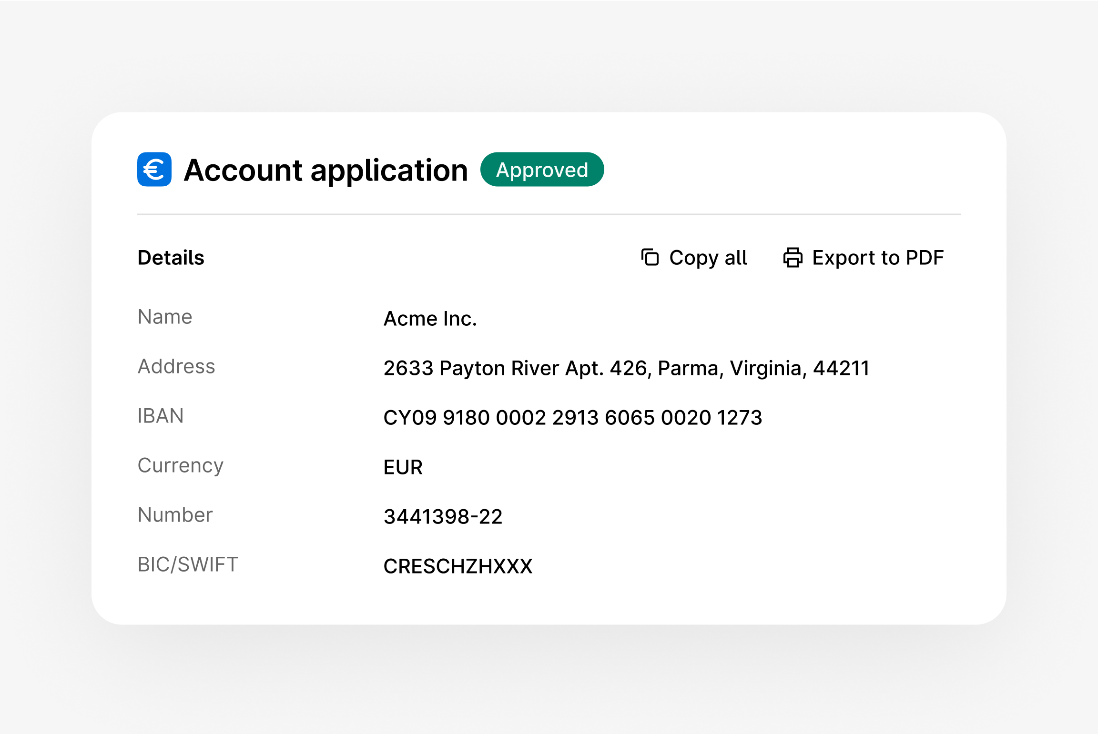This screenshot has height=734, width=1098.
Task: Click the duplicate-pages copy symbol
Action: point(649,257)
